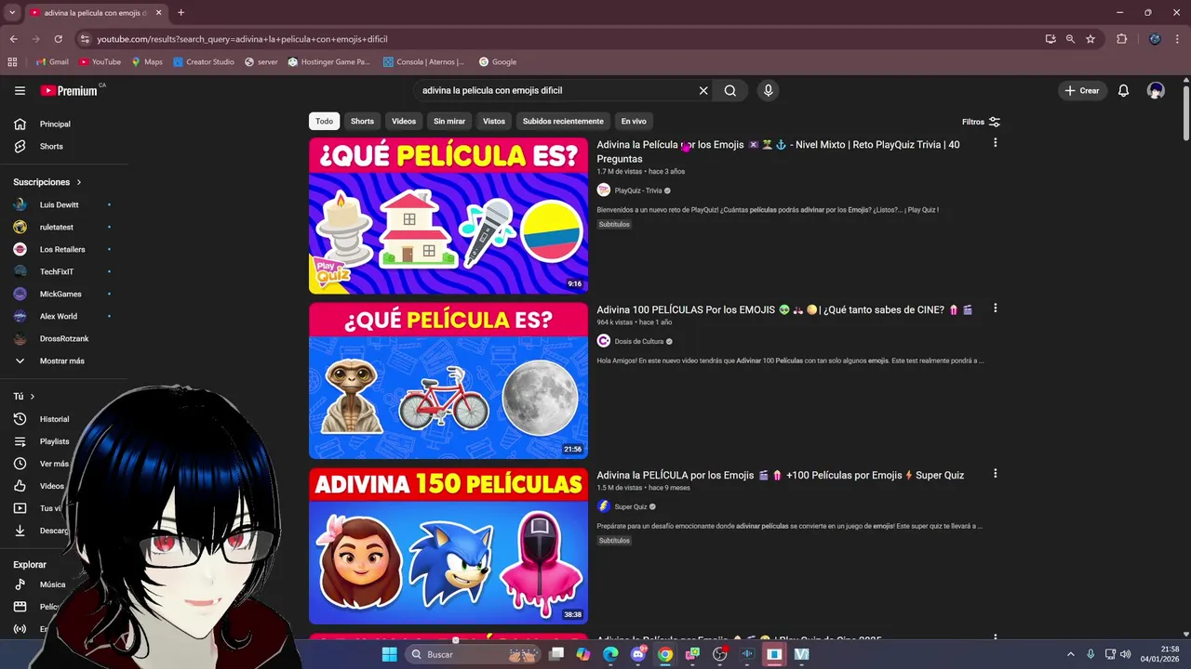
Task: Open the YouTube hamburger guide menu
Action: coord(20,90)
